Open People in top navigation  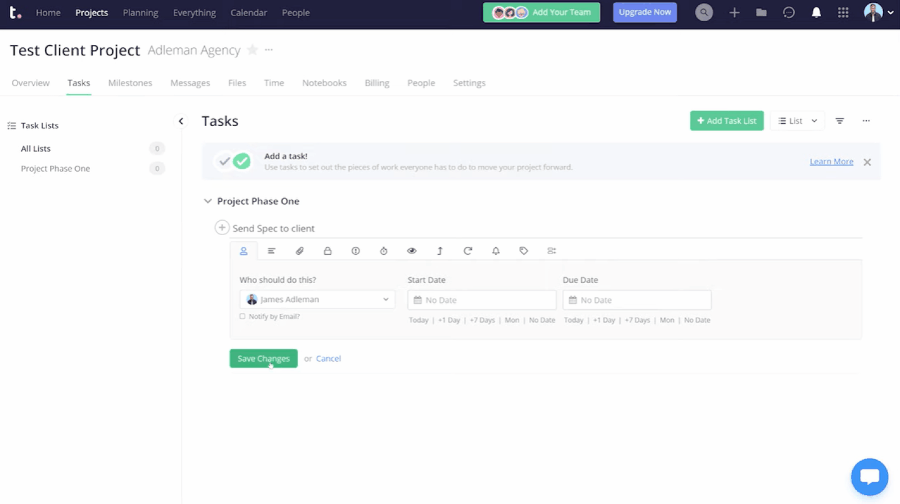296,12
